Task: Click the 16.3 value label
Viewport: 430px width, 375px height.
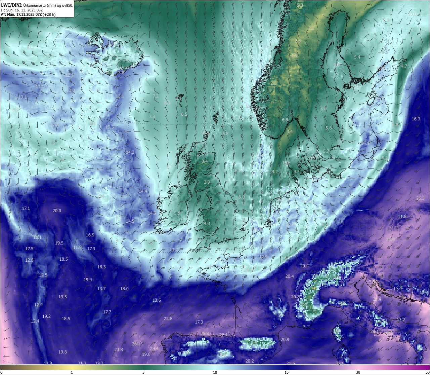Action: tap(416, 119)
